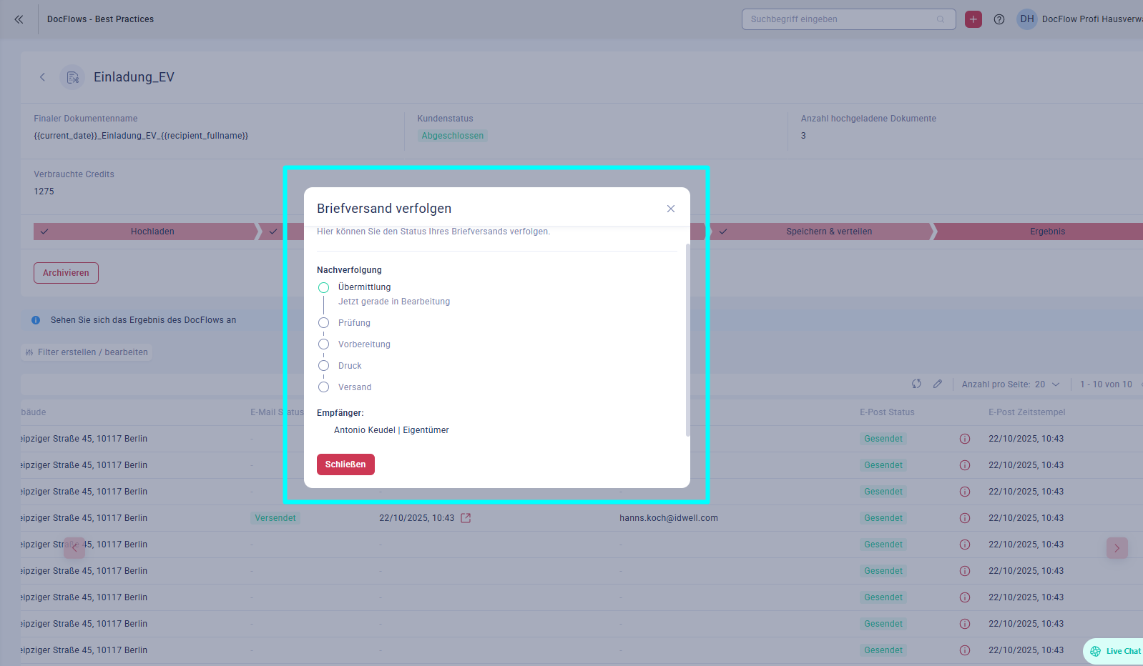Select the Prüfung tracking step circle
This screenshot has width=1143, height=666.
(x=324, y=323)
